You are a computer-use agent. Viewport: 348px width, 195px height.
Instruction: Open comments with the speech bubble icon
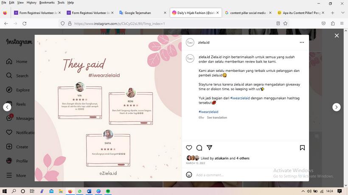click(x=199, y=148)
